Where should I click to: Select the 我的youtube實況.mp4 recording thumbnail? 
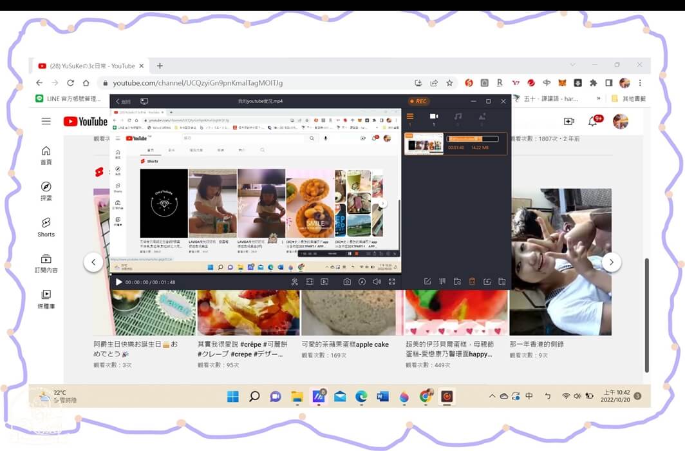coord(424,143)
